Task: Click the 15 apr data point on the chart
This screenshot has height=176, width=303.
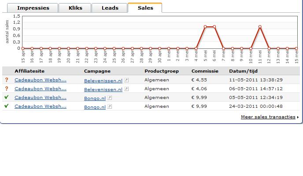Action: pos(23,48)
